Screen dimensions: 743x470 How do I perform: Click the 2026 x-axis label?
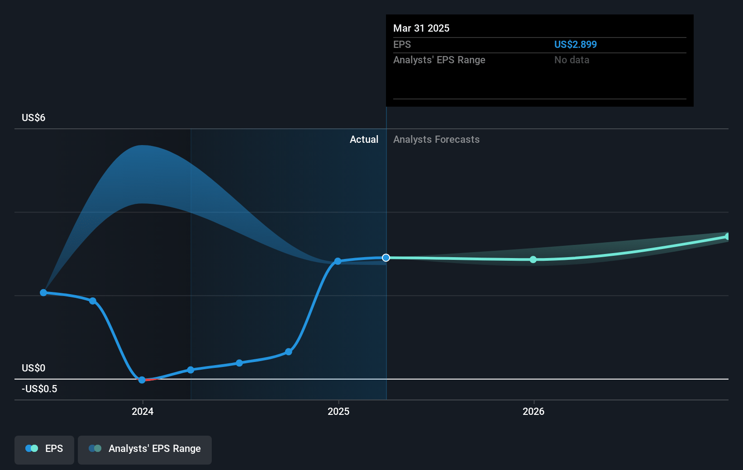(x=533, y=411)
